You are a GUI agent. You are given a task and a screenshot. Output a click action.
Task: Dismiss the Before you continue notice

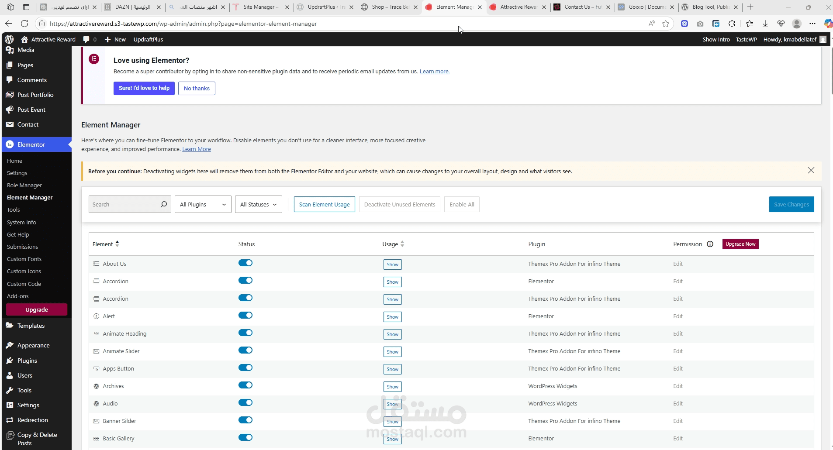(811, 170)
